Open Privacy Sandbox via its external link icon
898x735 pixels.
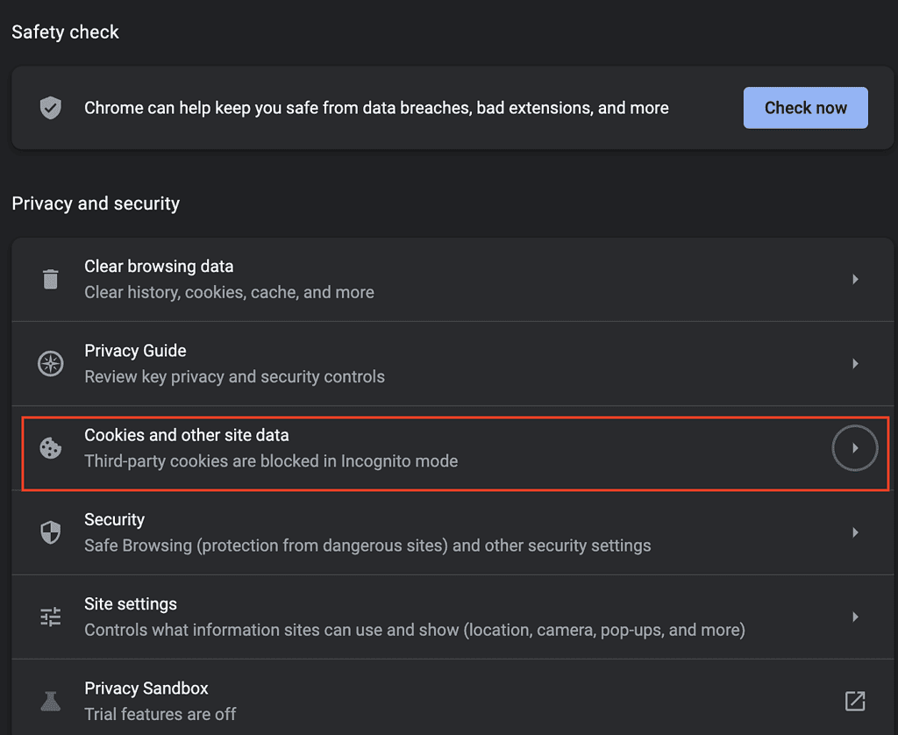(855, 700)
